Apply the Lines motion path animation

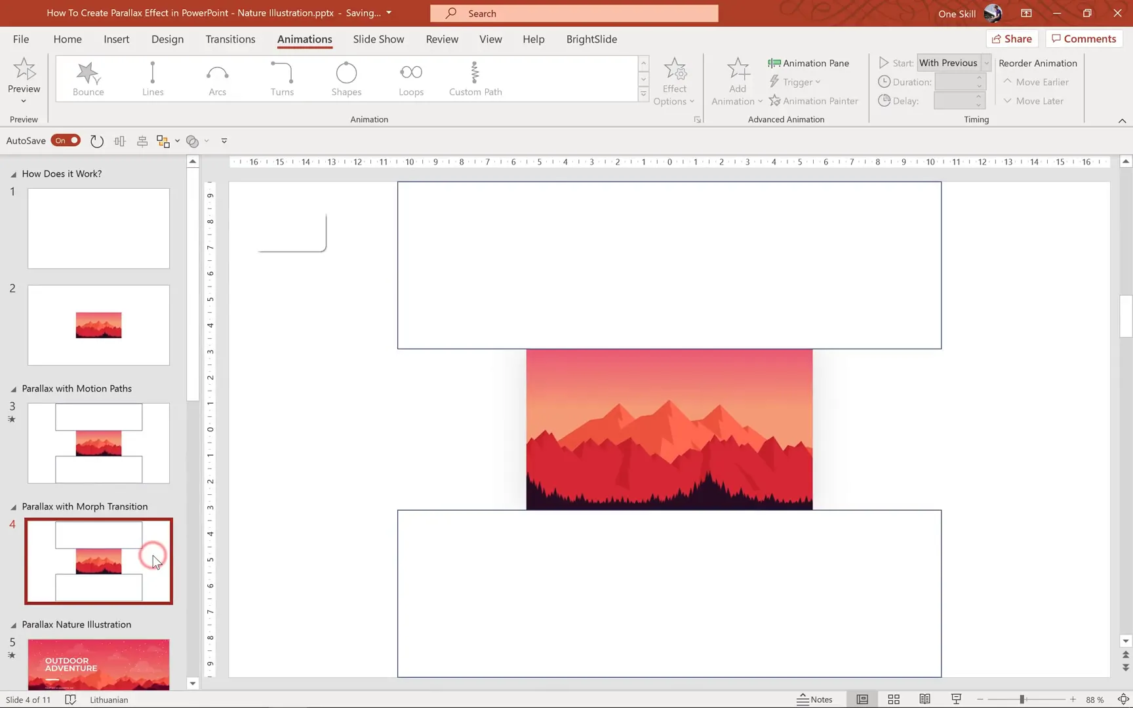click(x=152, y=78)
